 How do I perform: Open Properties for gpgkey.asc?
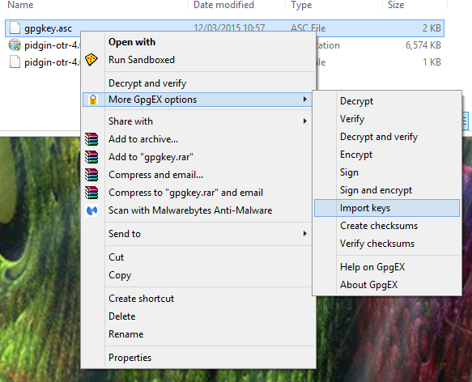point(130,358)
